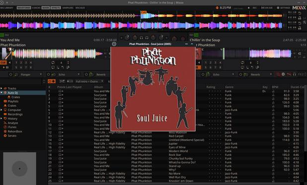Enable the Flanger effect power button
This screenshot has height=185, width=307.
[x=10, y=74]
